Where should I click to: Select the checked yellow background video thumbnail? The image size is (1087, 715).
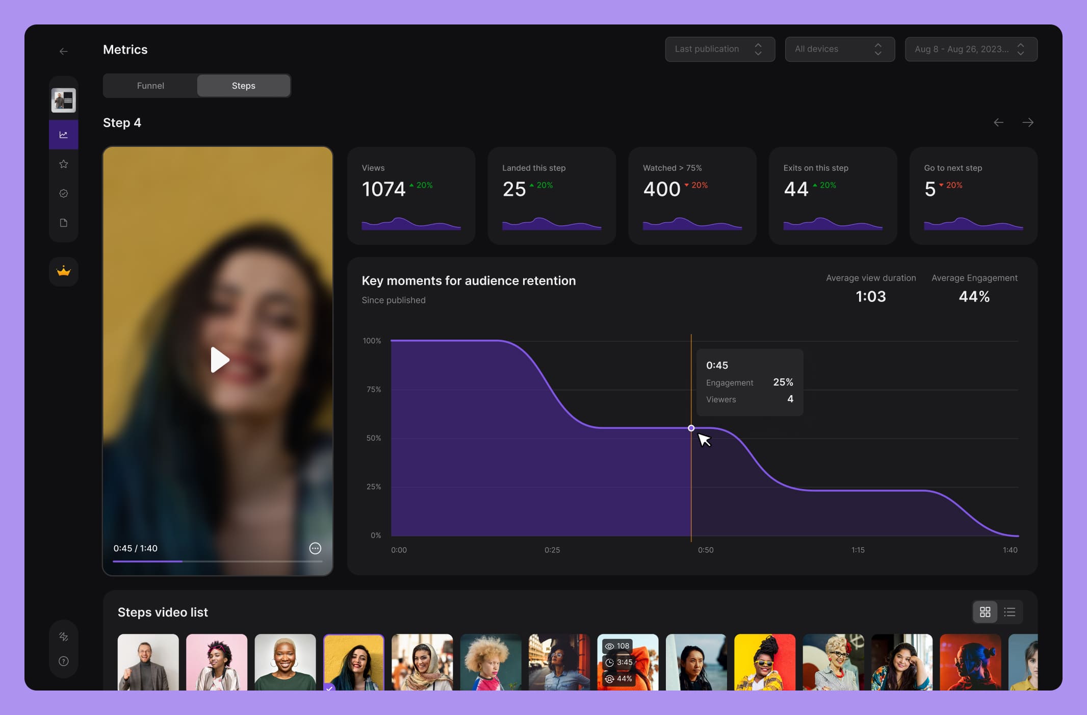point(353,662)
